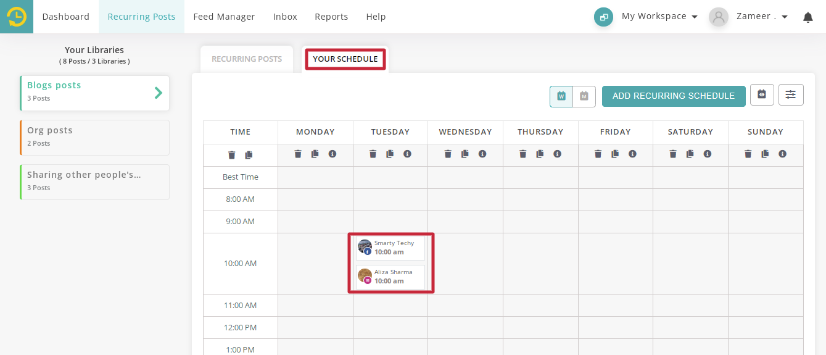The width and height of the screenshot is (826, 355).
Task: Open the Smarty Techy 10:00 am slot
Action: pyautogui.click(x=390, y=248)
